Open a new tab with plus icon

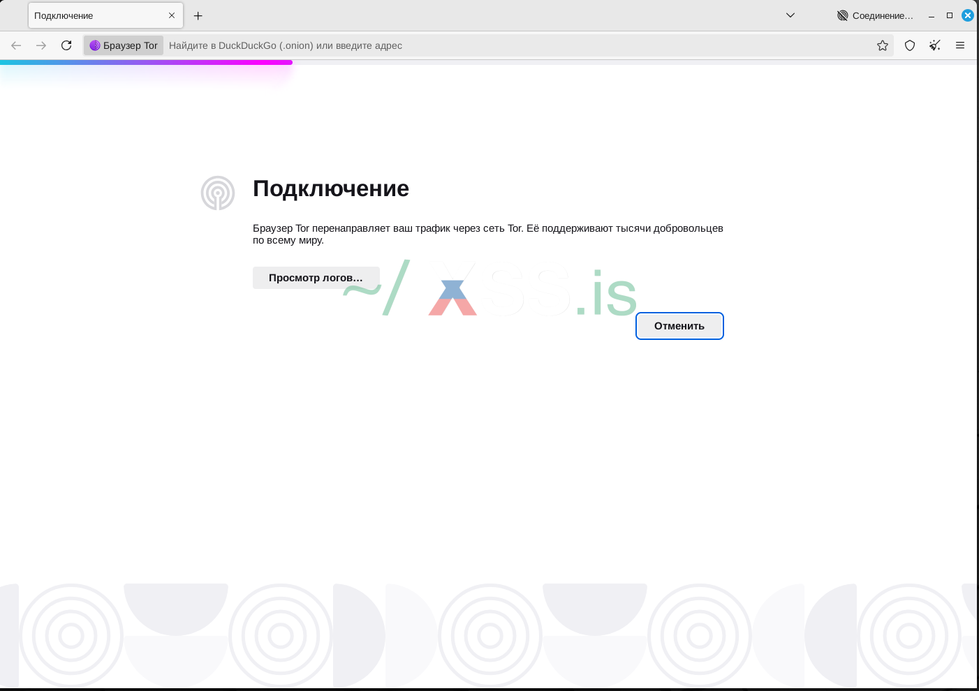pos(198,15)
